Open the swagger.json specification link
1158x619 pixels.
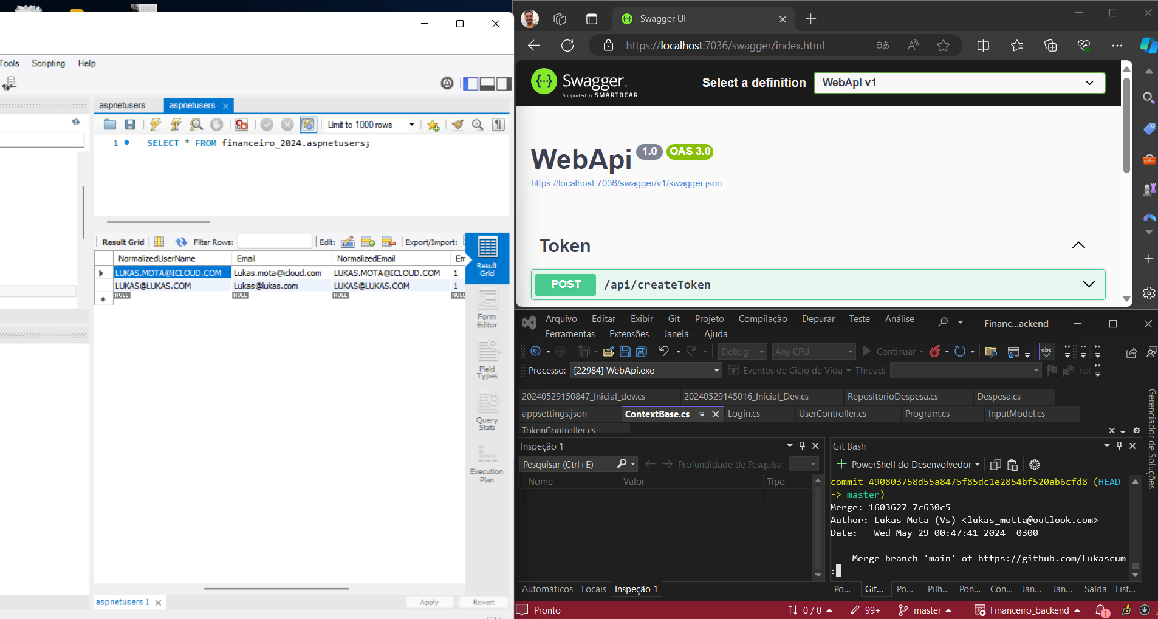[626, 183]
